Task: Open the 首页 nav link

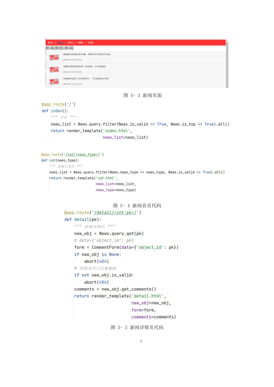Action: (50, 43)
